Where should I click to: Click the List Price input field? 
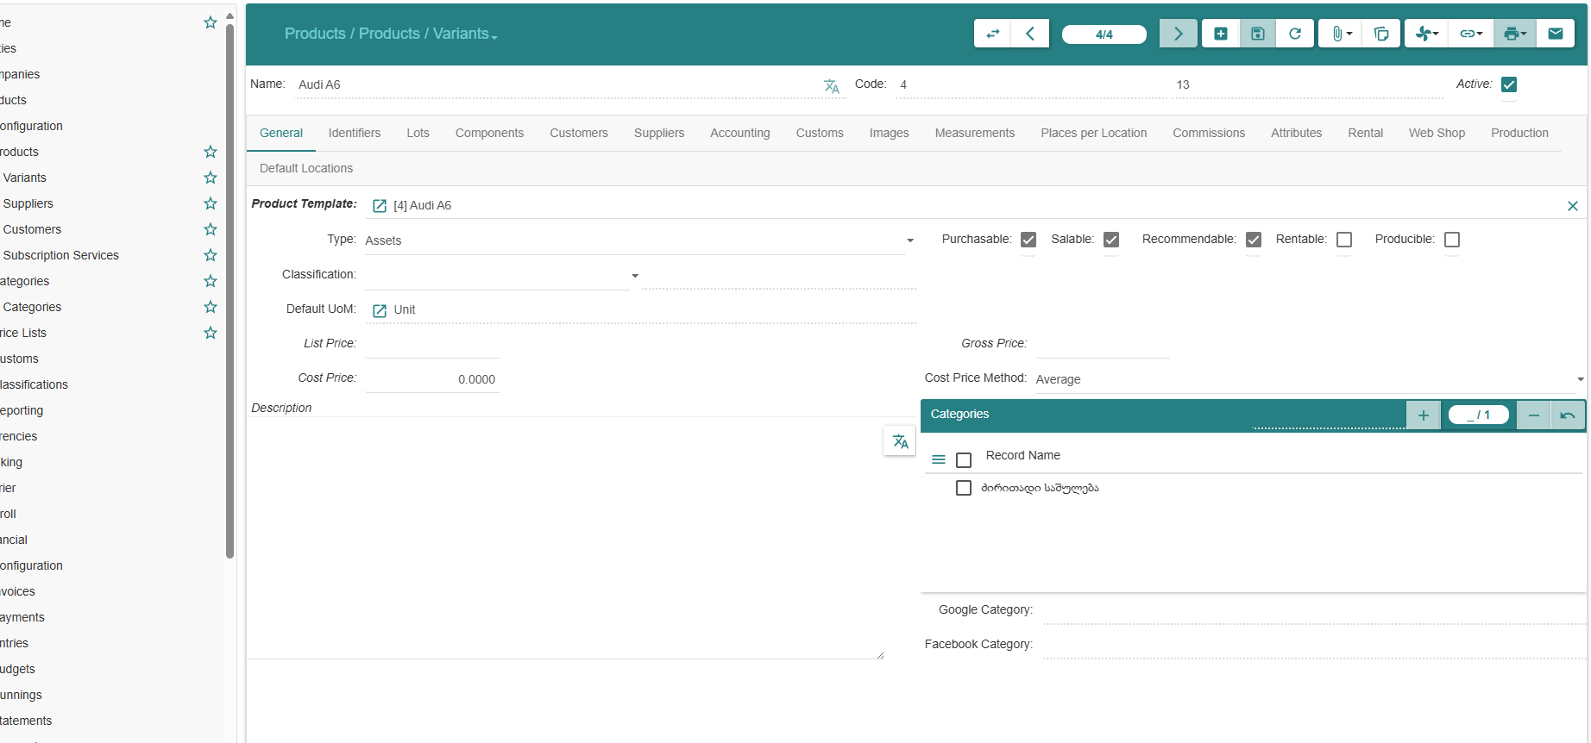[431, 344]
